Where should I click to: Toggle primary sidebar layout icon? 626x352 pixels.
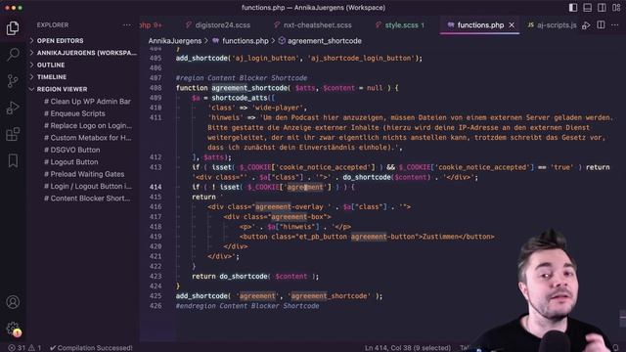(573, 8)
